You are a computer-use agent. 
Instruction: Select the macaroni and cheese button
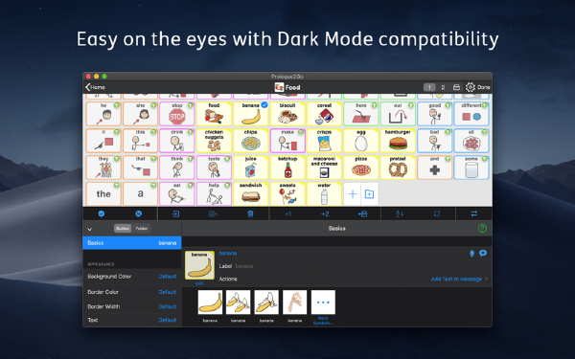click(x=324, y=168)
